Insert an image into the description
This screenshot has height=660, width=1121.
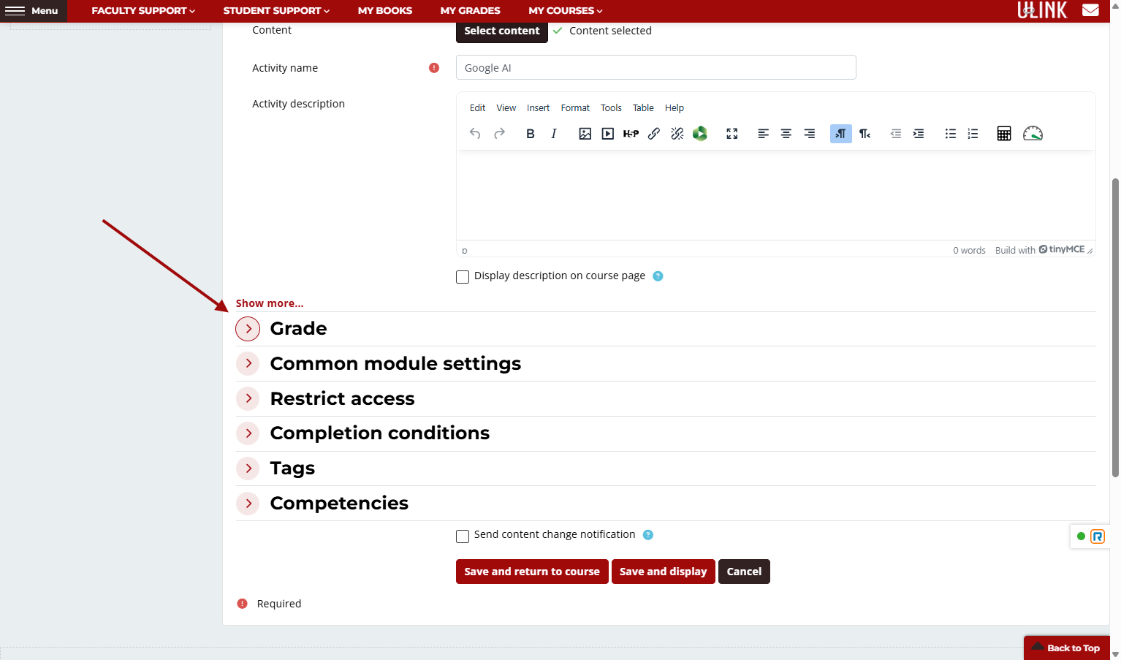coord(585,134)
